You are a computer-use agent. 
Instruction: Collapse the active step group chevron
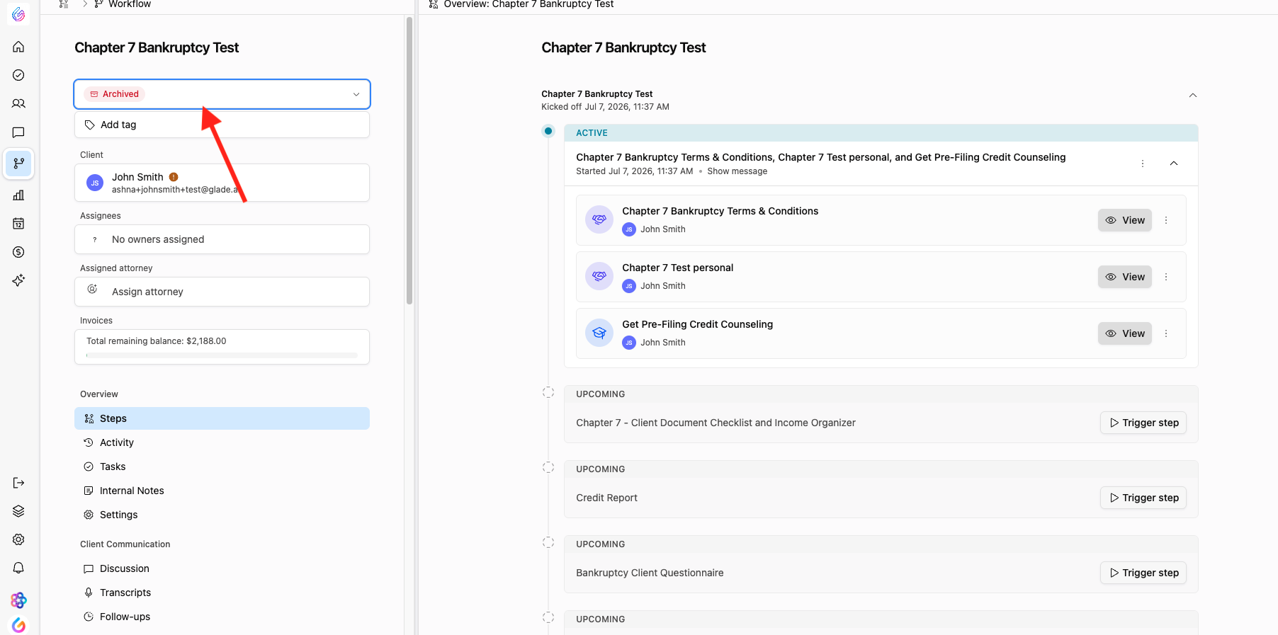pos(1174,164)
